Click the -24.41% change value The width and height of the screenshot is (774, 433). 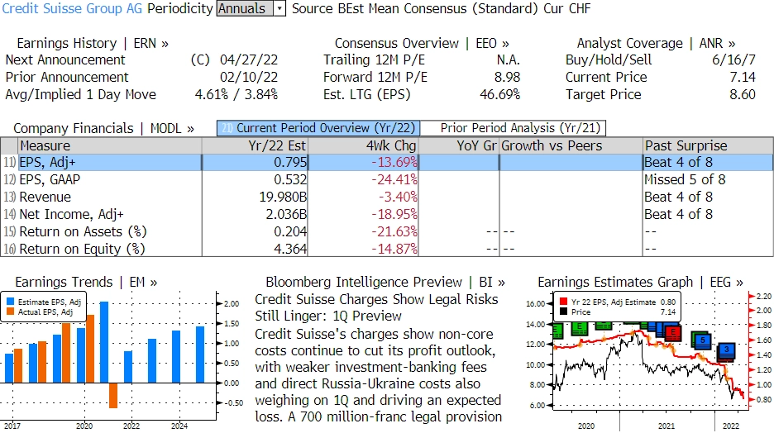(x=394, y=179)
